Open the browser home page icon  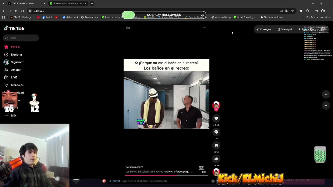22,11
